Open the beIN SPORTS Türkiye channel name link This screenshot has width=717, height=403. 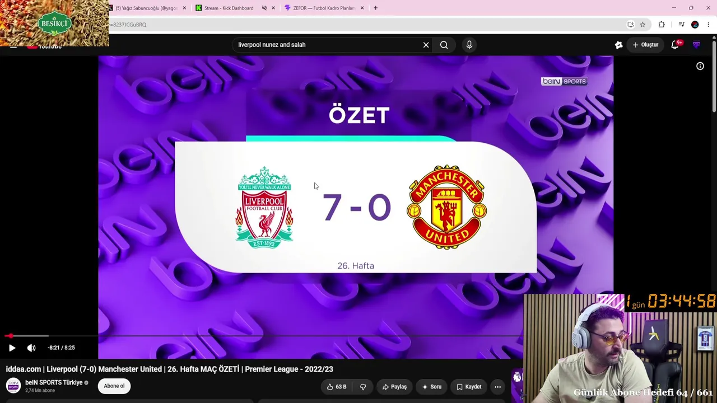pos(54,383)
